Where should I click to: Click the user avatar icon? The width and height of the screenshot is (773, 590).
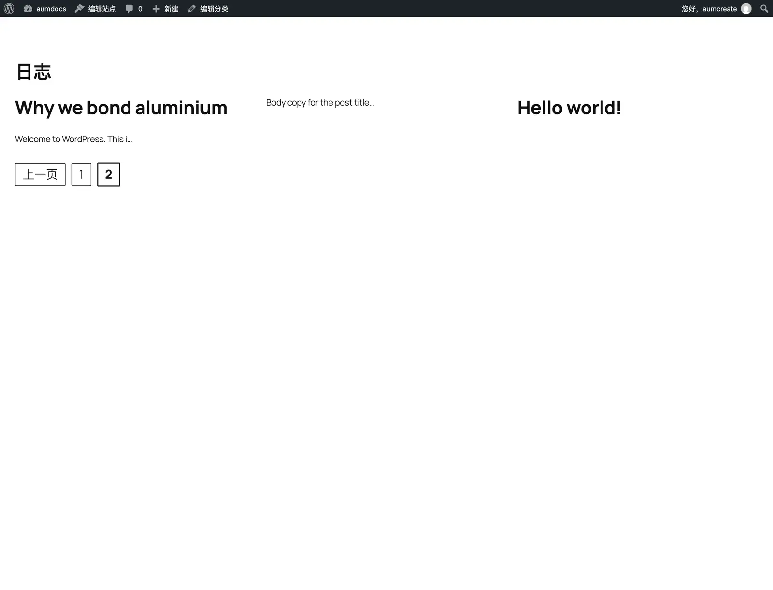click(x=746, y=9)
